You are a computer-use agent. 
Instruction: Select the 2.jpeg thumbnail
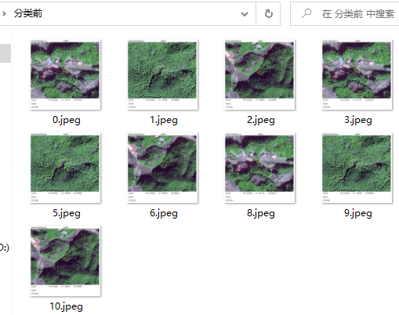pyautogui.click(x=259, y=74)
